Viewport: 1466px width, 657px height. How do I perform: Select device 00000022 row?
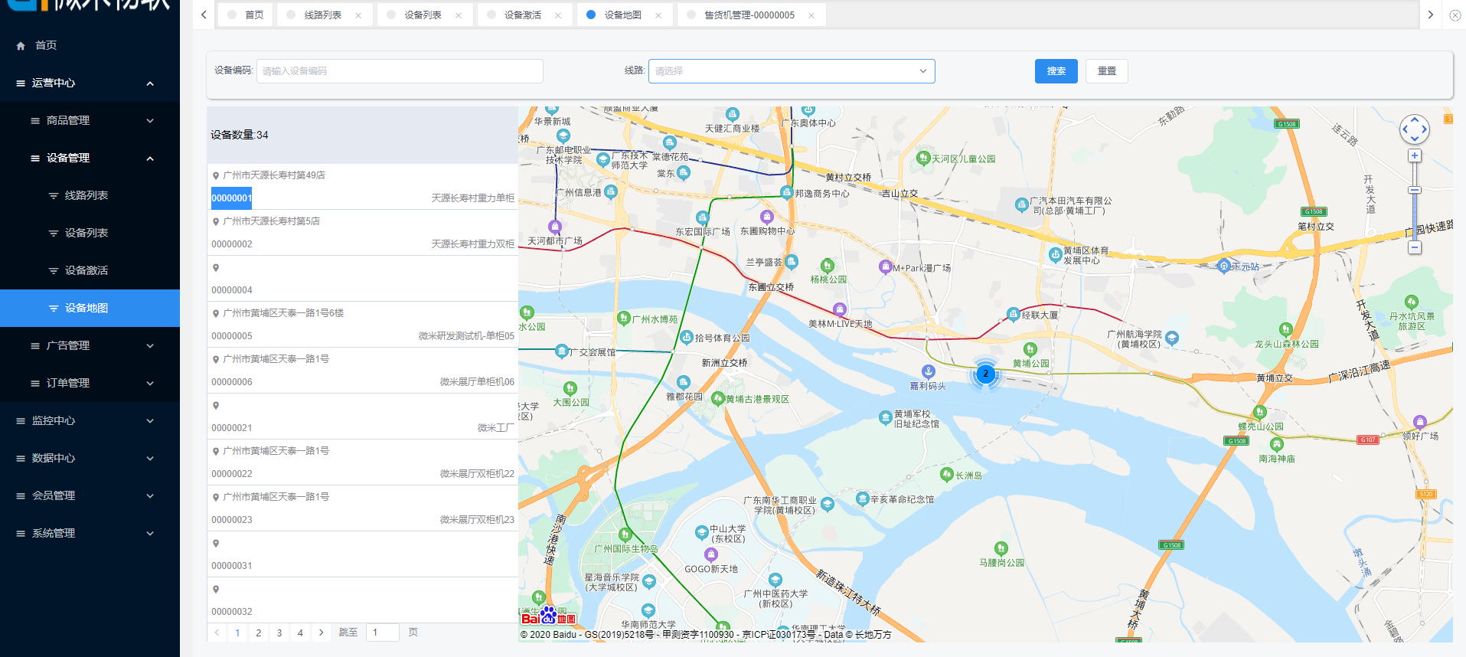(x=363, y=463)
